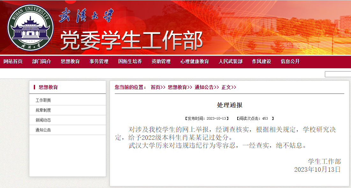The height and width of the screenshot is (188, 351).
Task: Click the 党委学生工作部 banner title
Action: point(132,40)
